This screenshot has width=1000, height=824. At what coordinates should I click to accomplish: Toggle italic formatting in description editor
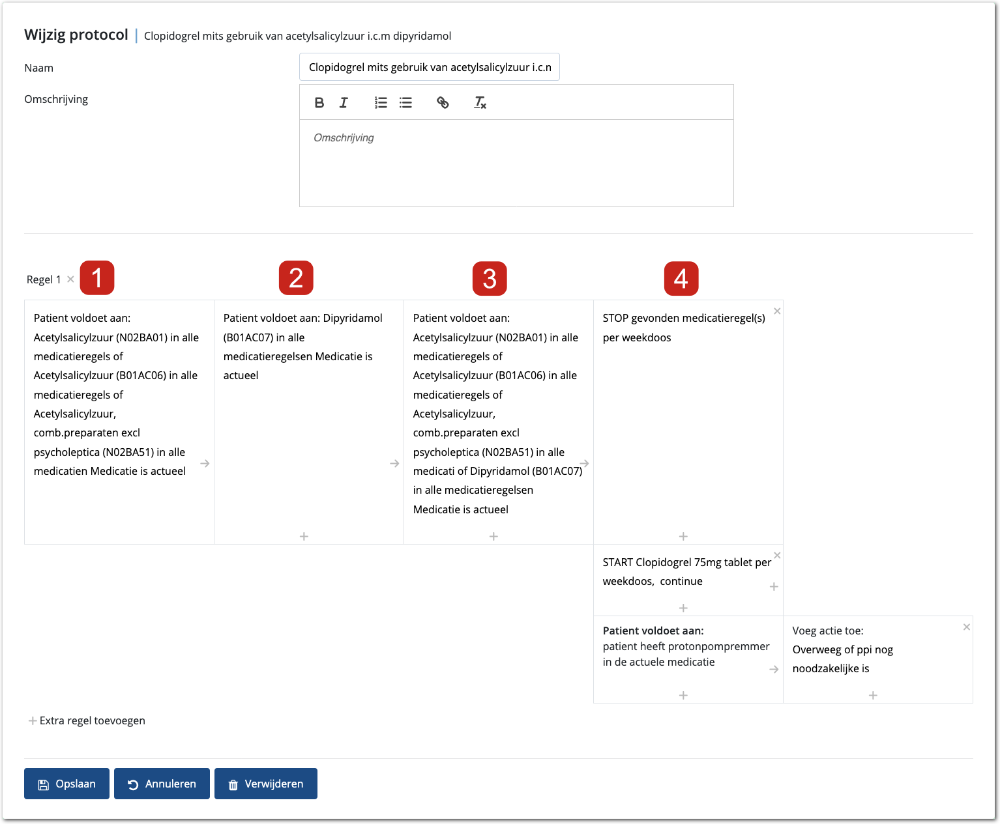click(x=344, y=102)
